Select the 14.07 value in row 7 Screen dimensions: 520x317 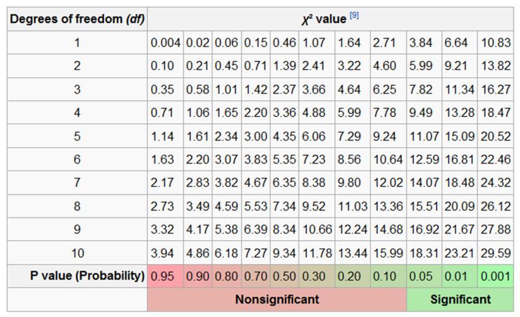pos(424,183)
